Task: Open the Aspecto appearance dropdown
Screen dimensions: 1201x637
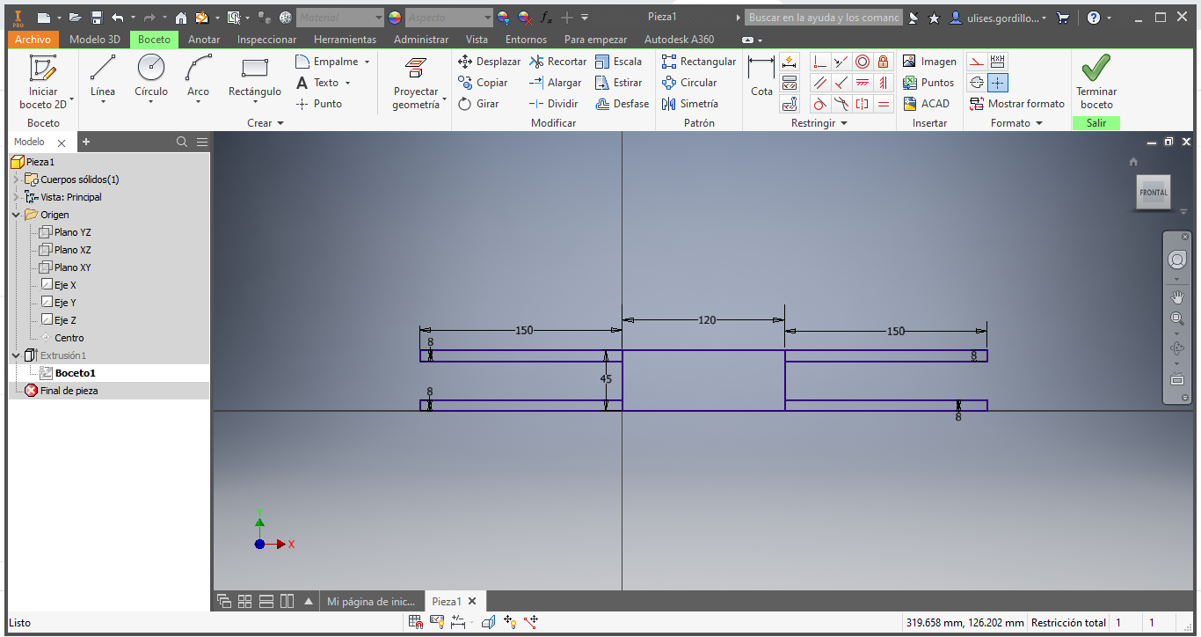Action: coord(449,18)
